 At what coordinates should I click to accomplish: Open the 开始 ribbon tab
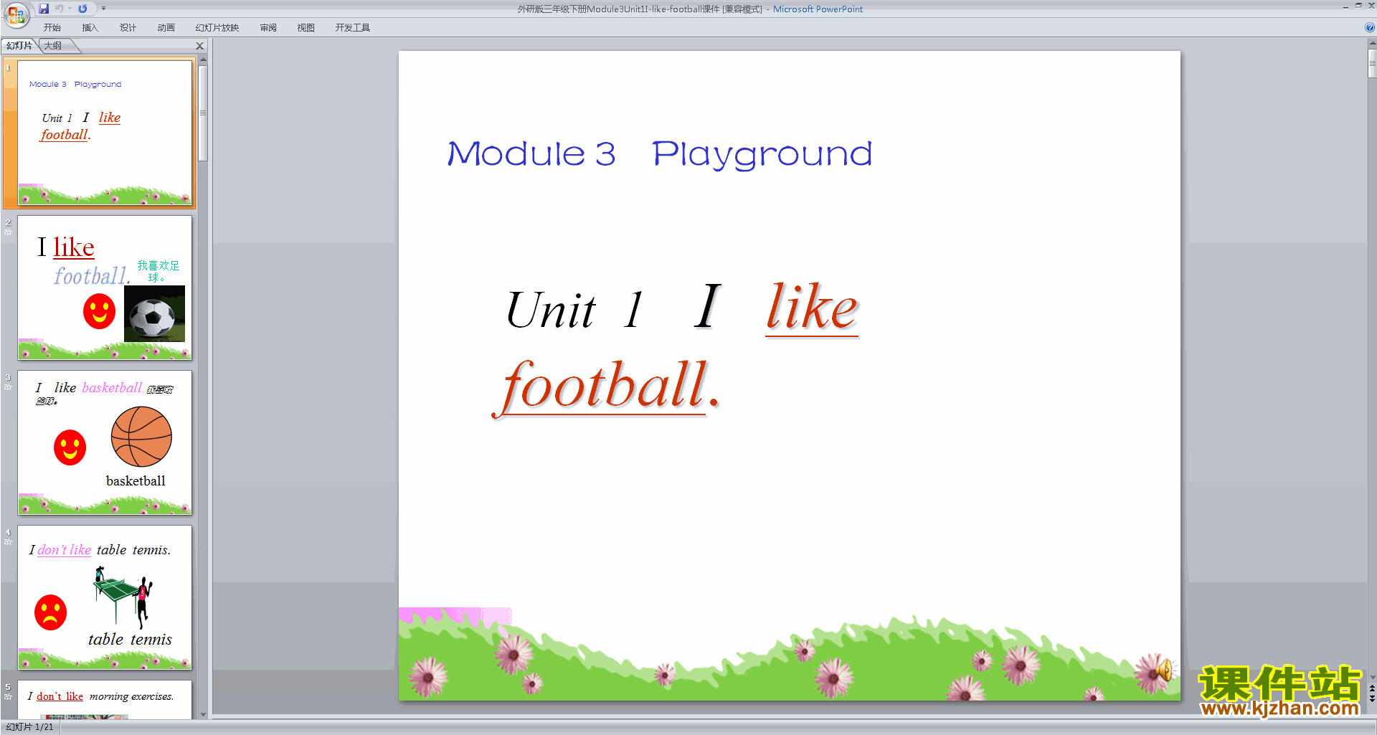click(x=52, y=28)
